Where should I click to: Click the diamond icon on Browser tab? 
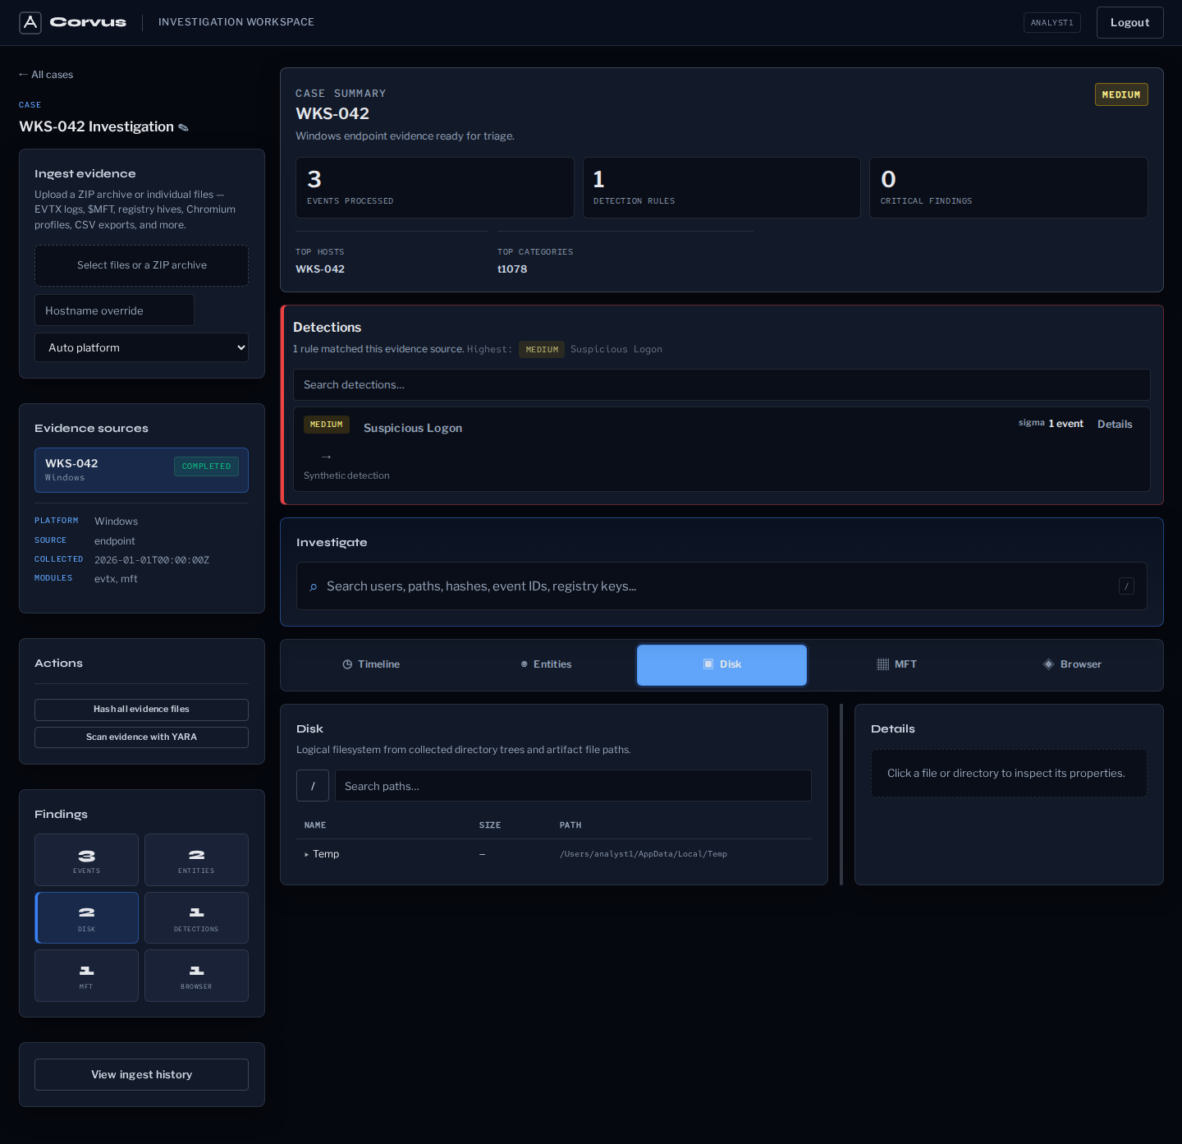[x=1048, y=664]
